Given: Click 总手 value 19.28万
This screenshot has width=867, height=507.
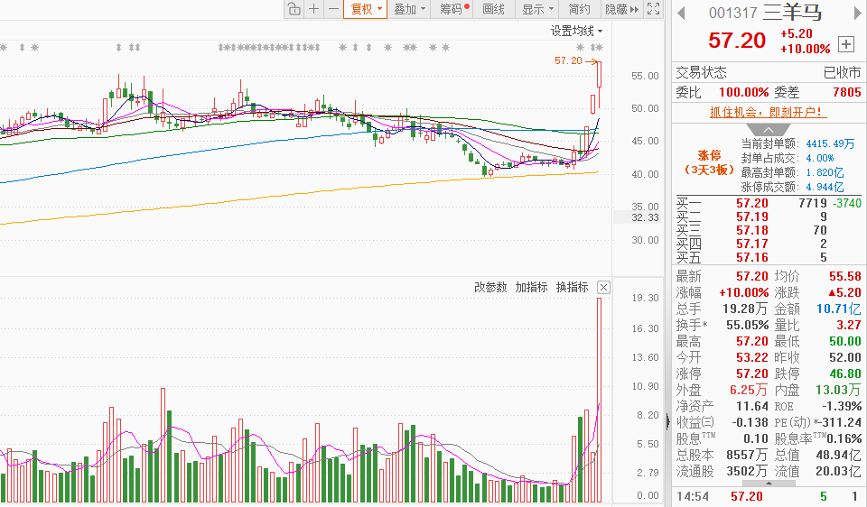Looking at the screenshot, I should point(745,309).
